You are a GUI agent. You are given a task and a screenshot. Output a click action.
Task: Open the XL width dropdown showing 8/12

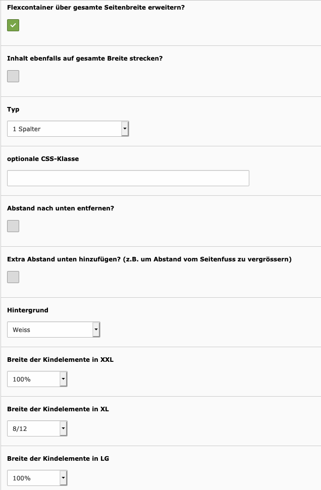37,429
